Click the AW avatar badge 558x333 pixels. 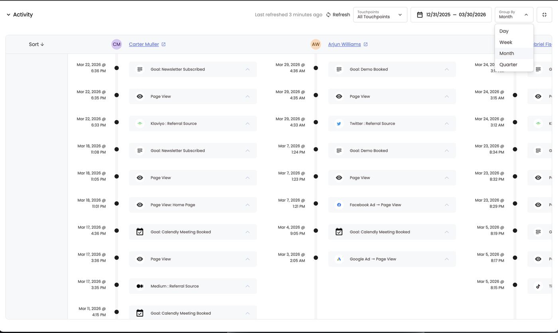coord(316,44)
